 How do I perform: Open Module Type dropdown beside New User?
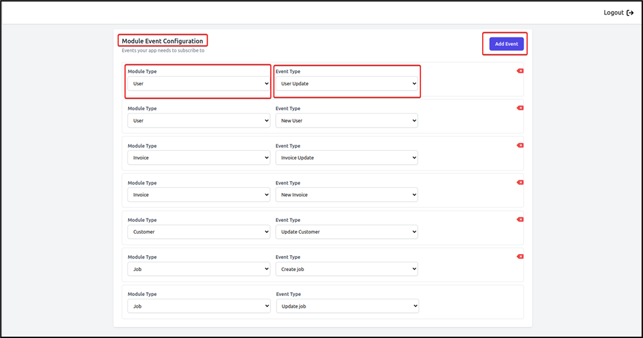pyautogui.click(x=198, y=121)
